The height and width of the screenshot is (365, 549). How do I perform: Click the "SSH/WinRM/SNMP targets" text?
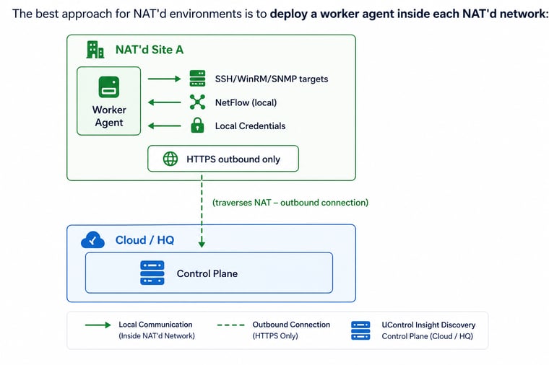(x=272, y=79)
